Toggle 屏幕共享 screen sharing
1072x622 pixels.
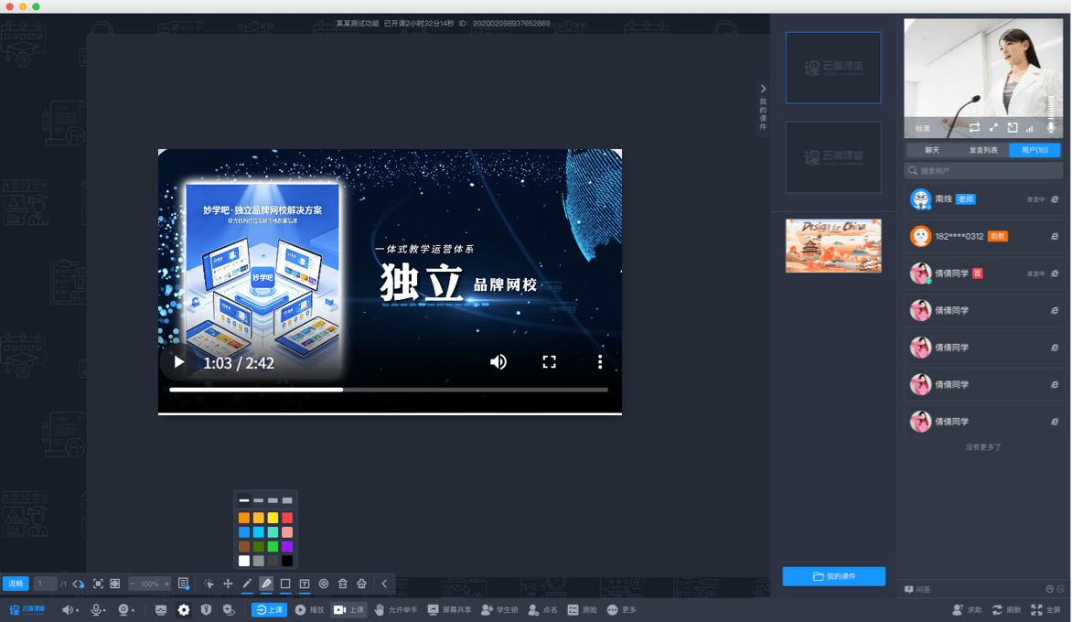[x=449, y=610]
